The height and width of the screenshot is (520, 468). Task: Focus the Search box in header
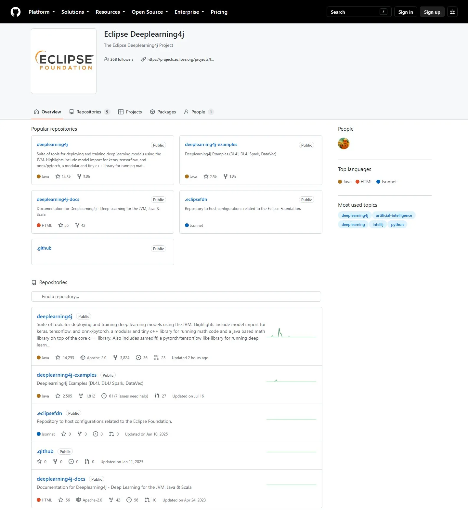click(359, 12)
